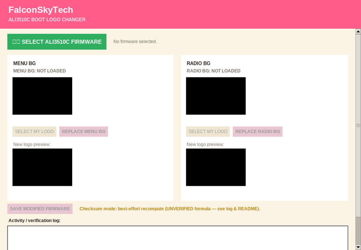Click the 'RADIO BG: NOT LOADED' status
361x250 pixels.
(x=214, y=71)
